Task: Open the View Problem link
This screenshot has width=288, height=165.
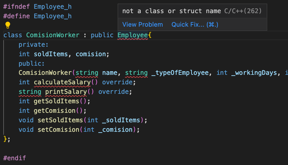Action: click(x=143, y=24)
